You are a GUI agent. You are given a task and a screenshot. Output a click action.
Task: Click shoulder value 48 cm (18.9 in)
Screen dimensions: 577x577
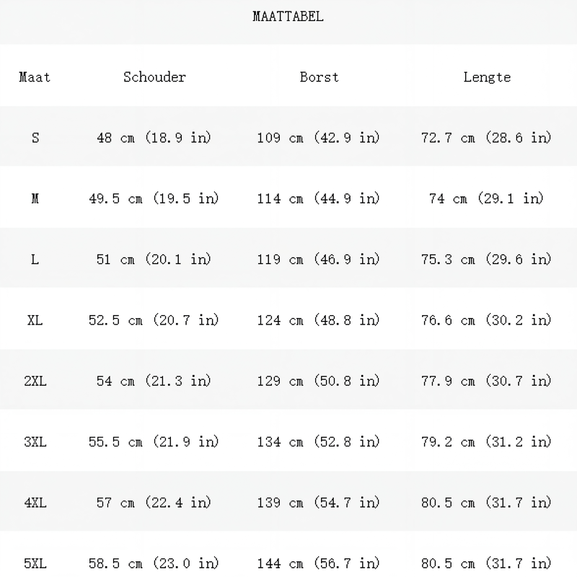[154, 138]
